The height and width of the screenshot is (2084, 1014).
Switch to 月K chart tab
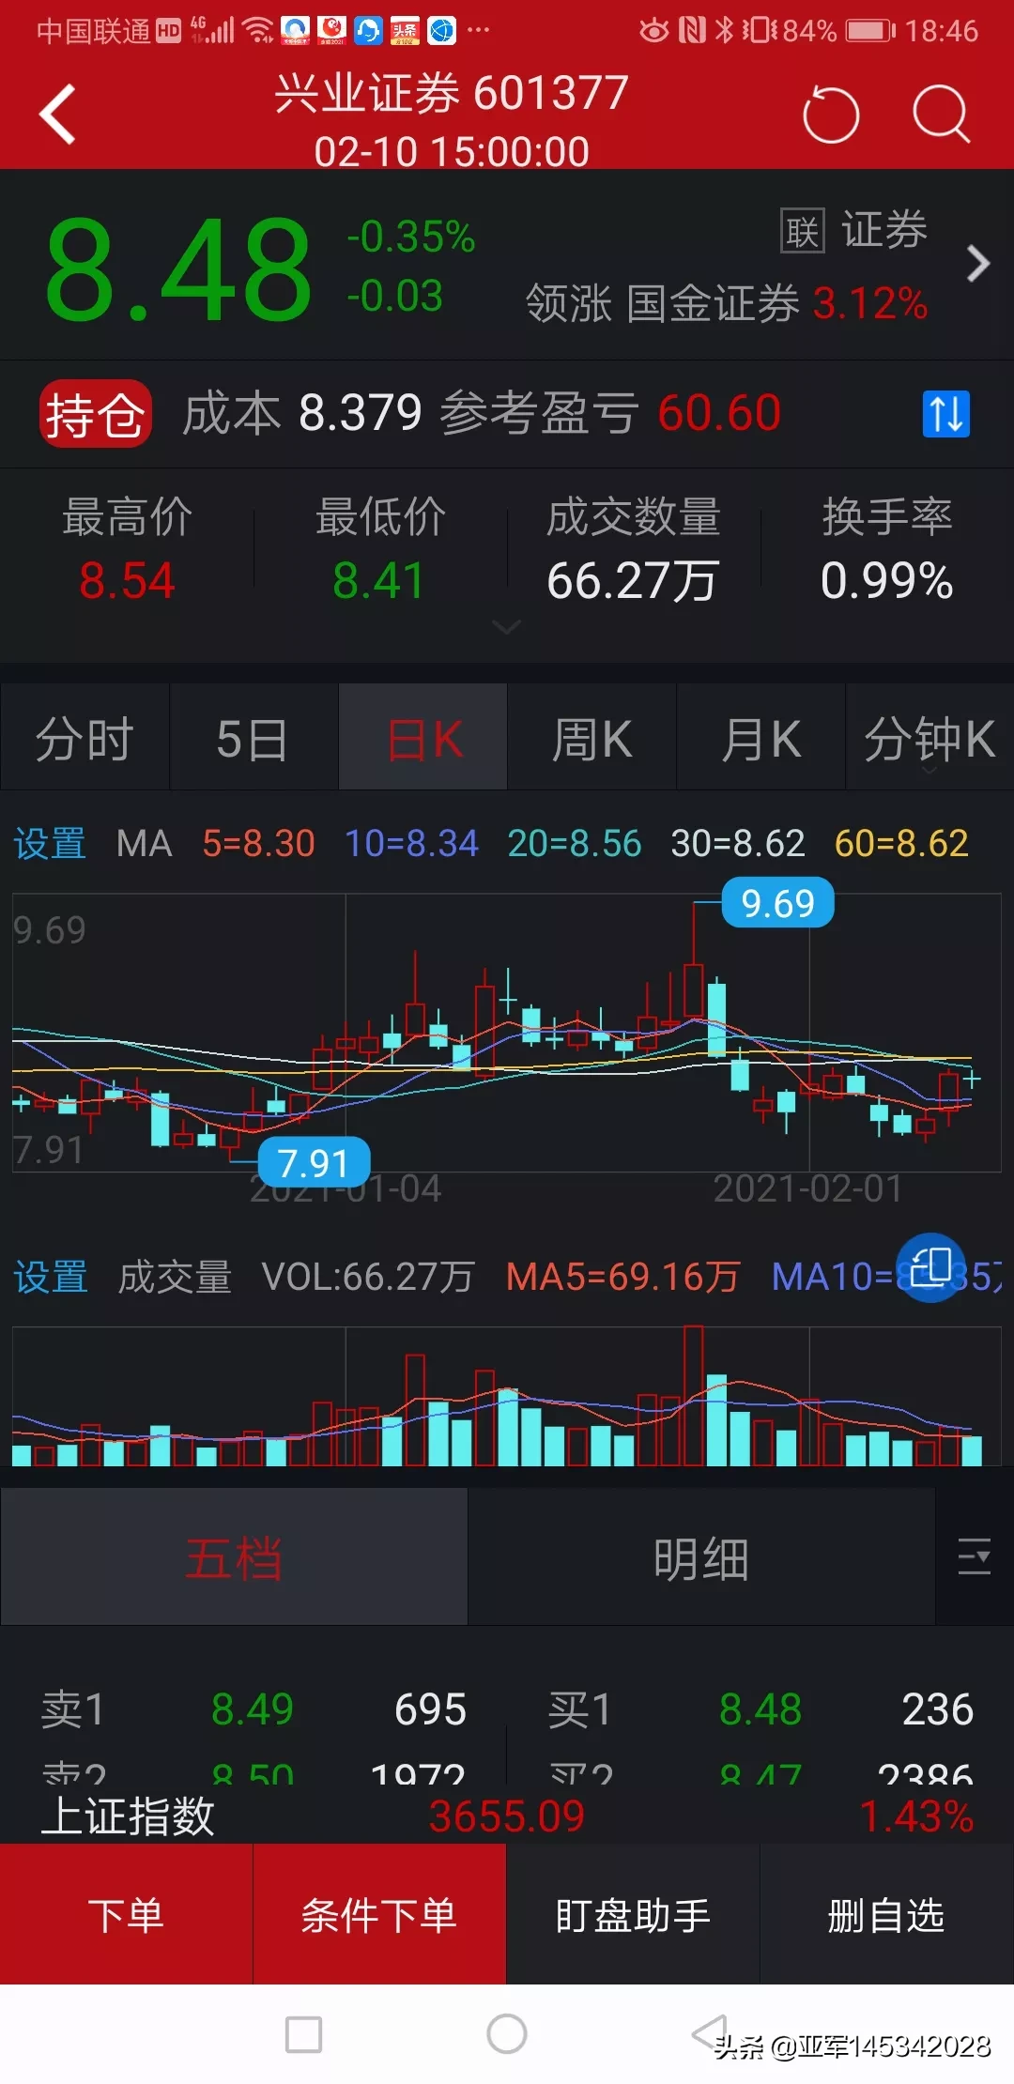pyautogui.click(x=761, y=738)
